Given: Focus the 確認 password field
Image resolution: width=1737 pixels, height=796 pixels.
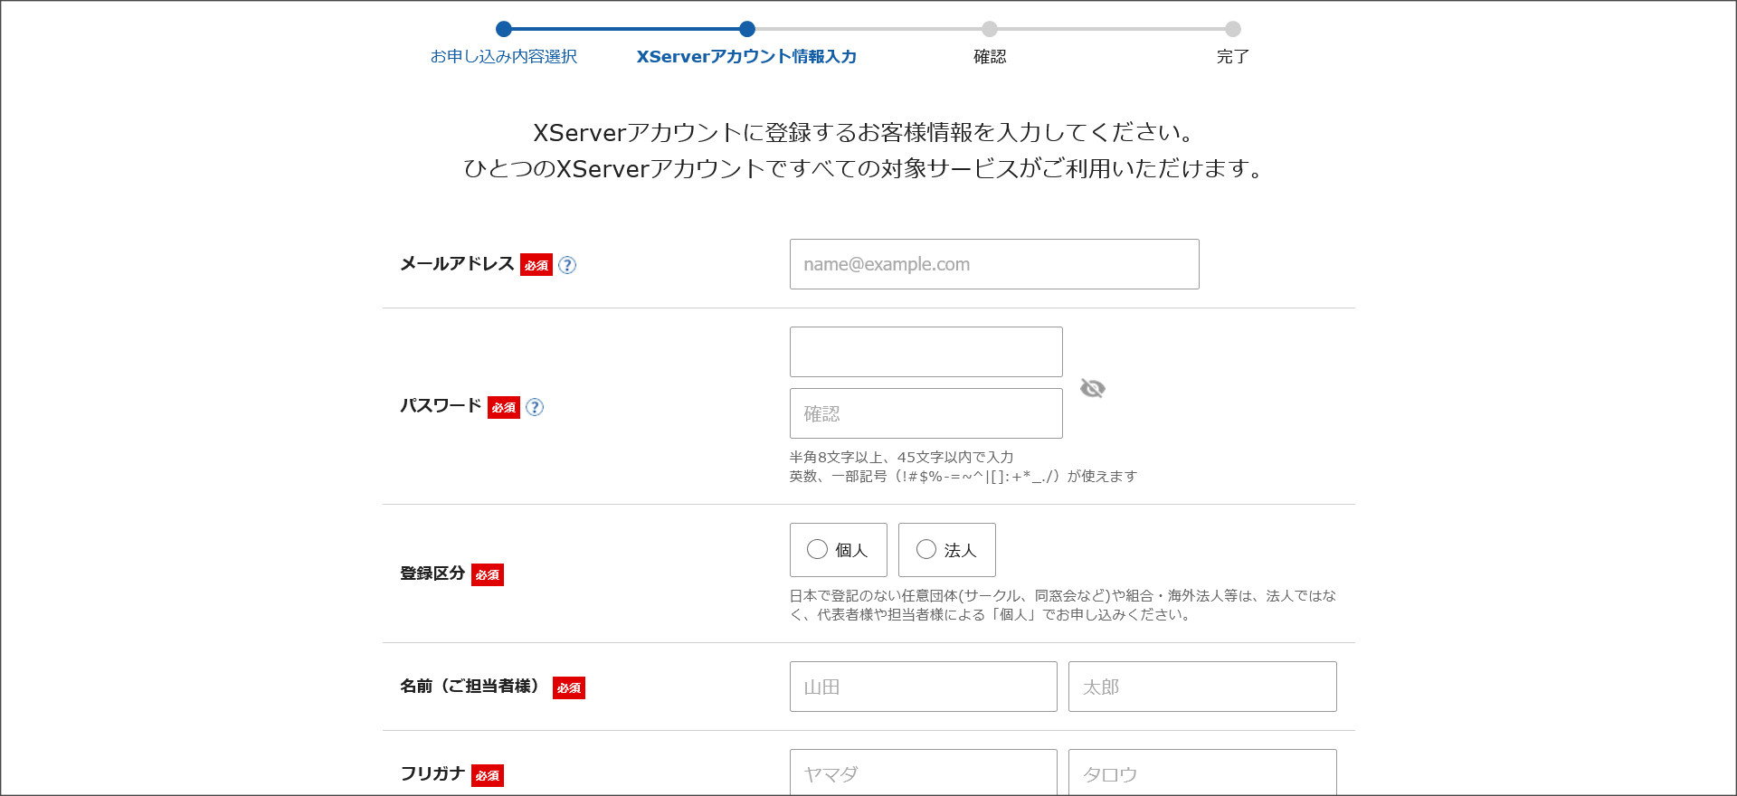Looking at the screenshot, I should [x=926, y=413].
